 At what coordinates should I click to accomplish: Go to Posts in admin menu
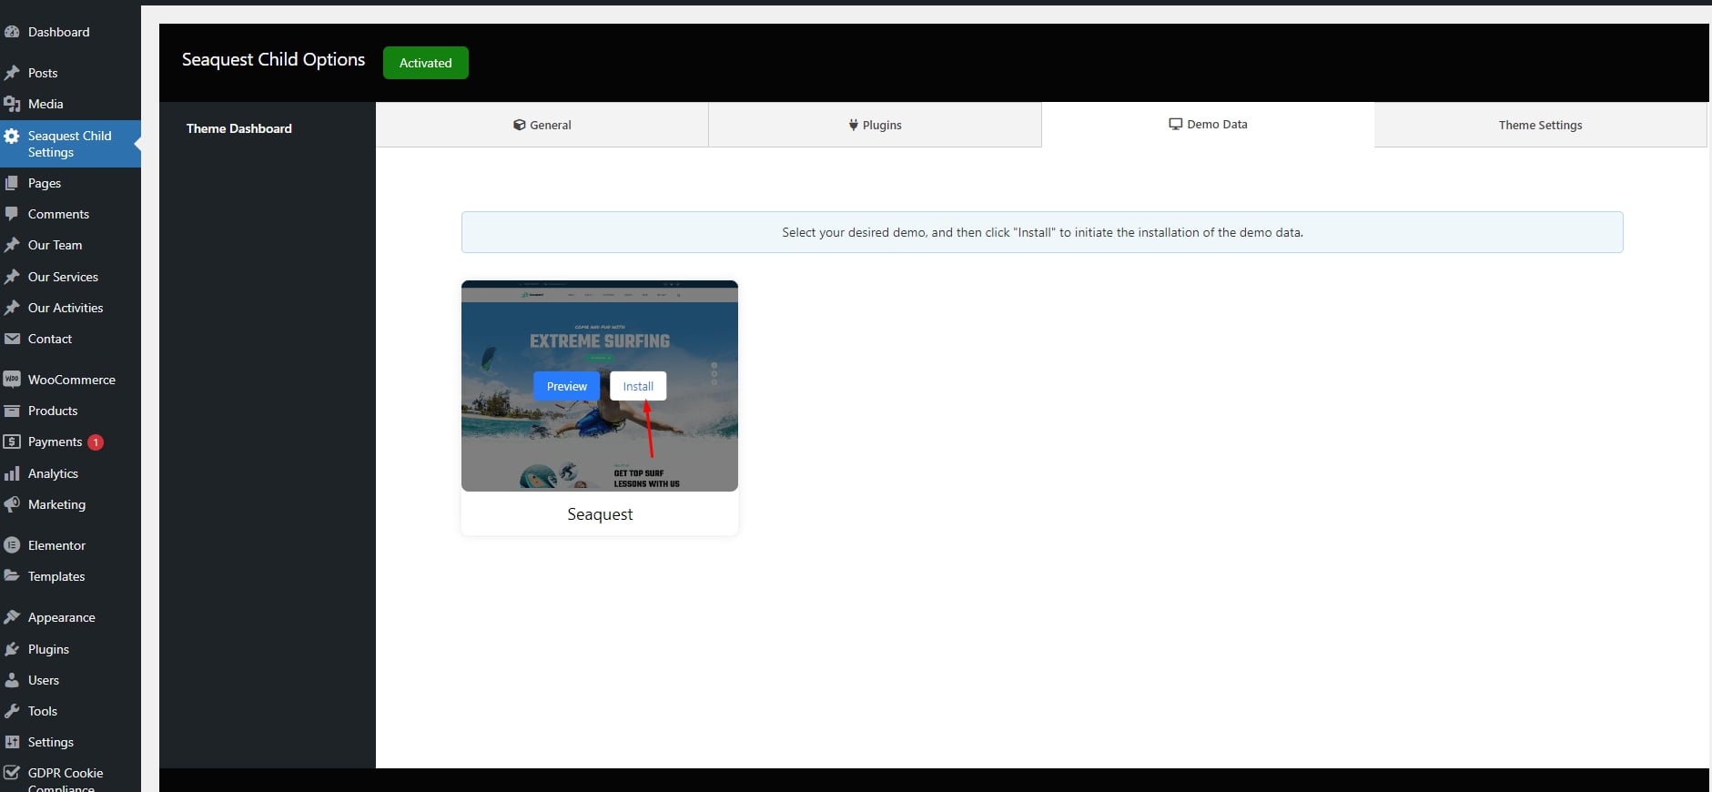click(70, 73)
